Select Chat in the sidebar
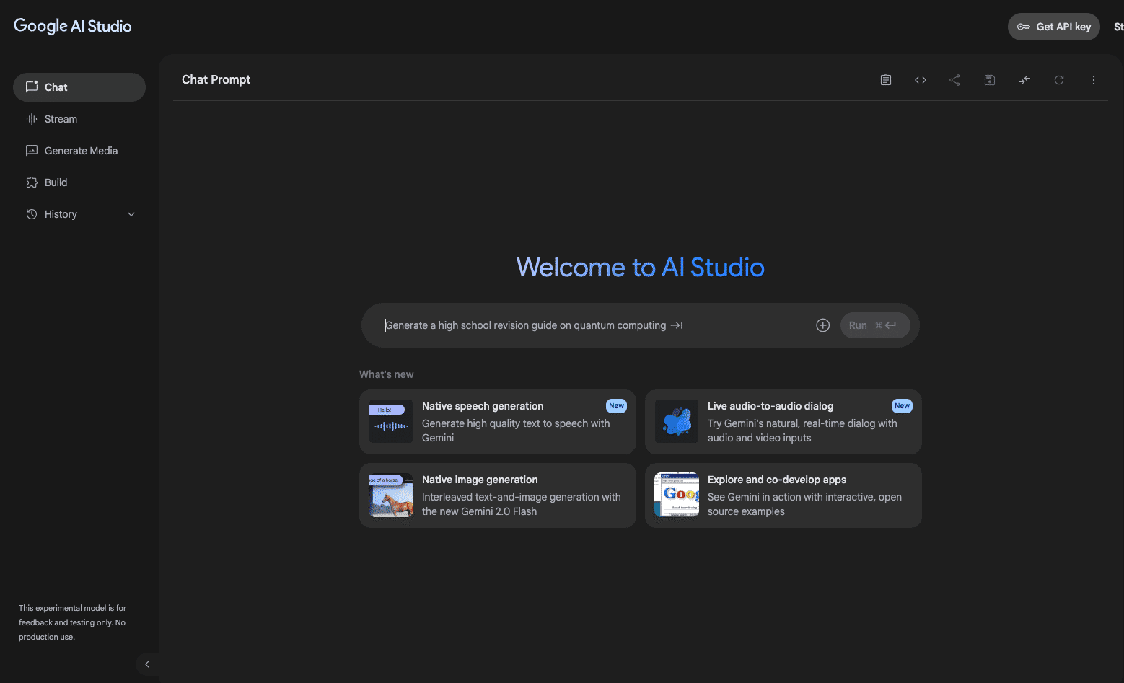This screenshot has height=683, width=1124. point(79,87)
